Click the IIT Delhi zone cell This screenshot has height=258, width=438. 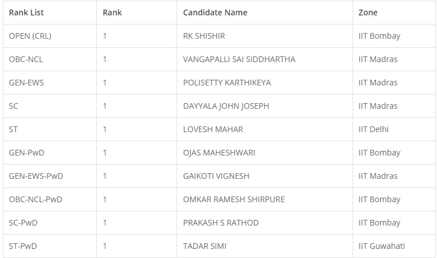[x=374, y=129]
